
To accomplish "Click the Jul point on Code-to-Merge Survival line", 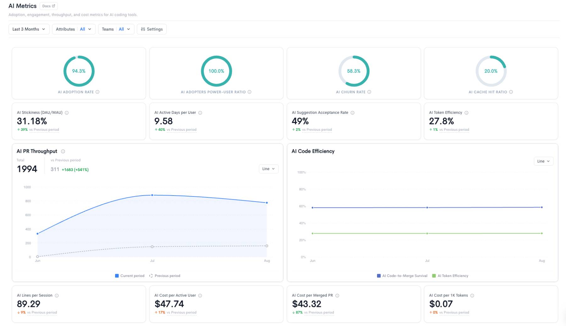I will (427, 207).
